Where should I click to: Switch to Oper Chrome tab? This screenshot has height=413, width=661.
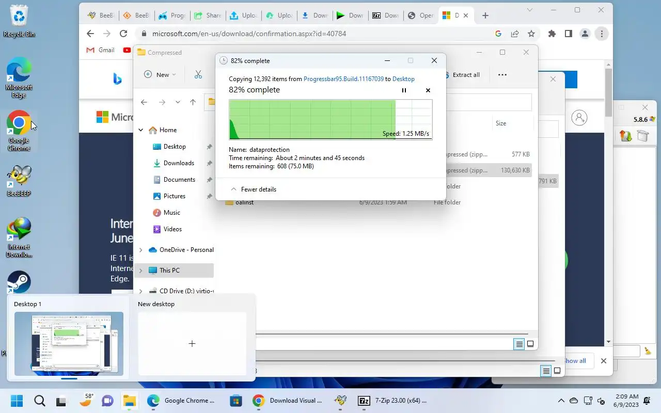(x=420, y=15)
